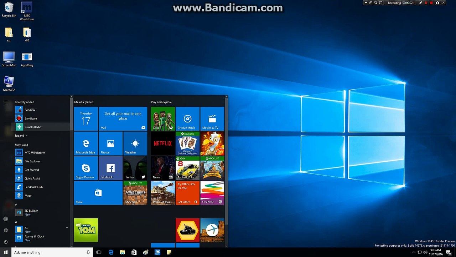Select the AppxDiag desktop icon
This screenshot has height=257, width=456.
coord(27,59)
